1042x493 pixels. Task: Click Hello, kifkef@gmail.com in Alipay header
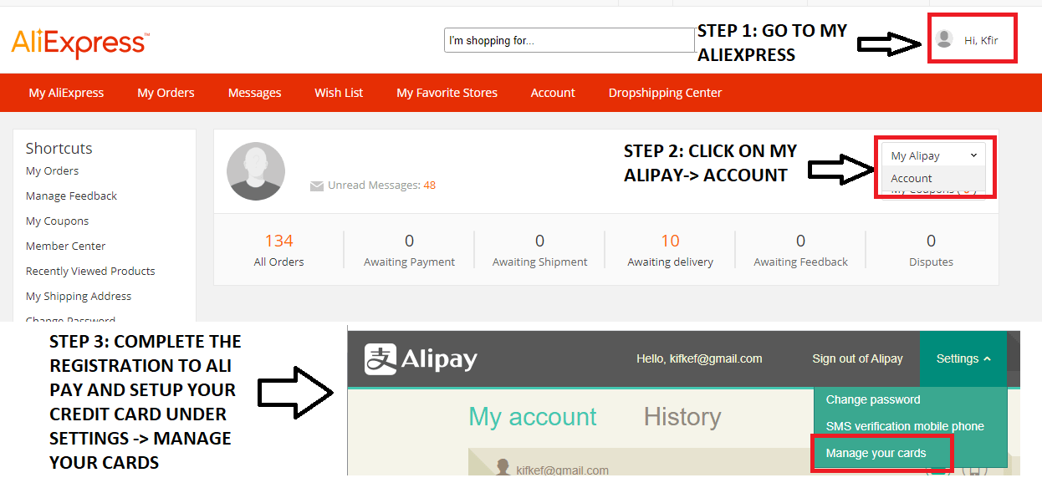click(699, 358)
